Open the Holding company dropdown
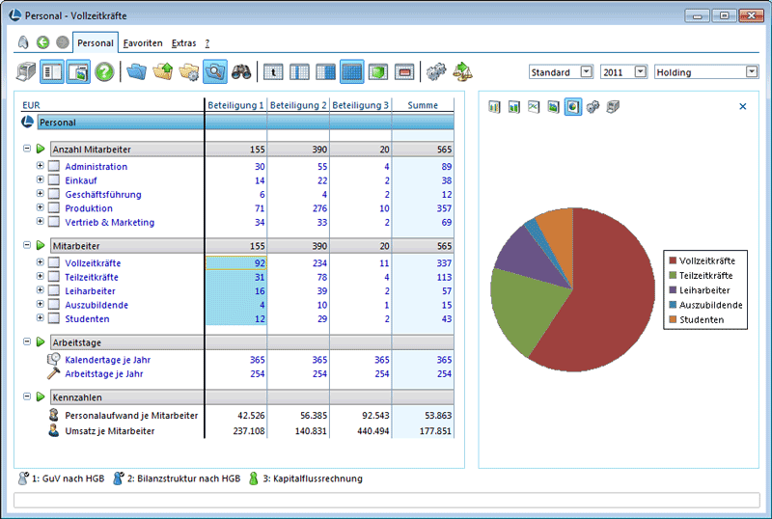 tap(752, 72)
